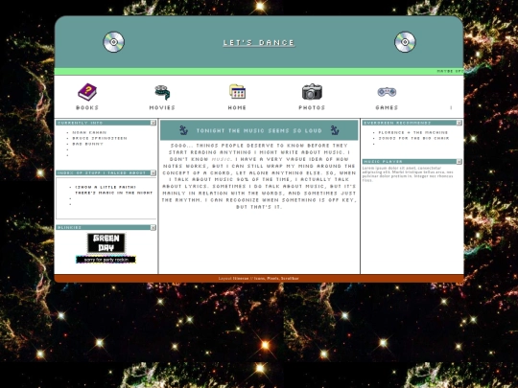This screenshot has width=518, height=388.
Task: Open the GAMES nav label
Action: (x=387, y=107)
